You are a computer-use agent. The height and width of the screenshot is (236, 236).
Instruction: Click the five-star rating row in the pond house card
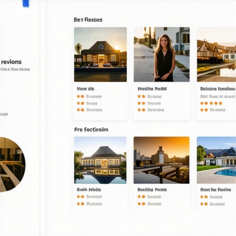coord(211,103)
